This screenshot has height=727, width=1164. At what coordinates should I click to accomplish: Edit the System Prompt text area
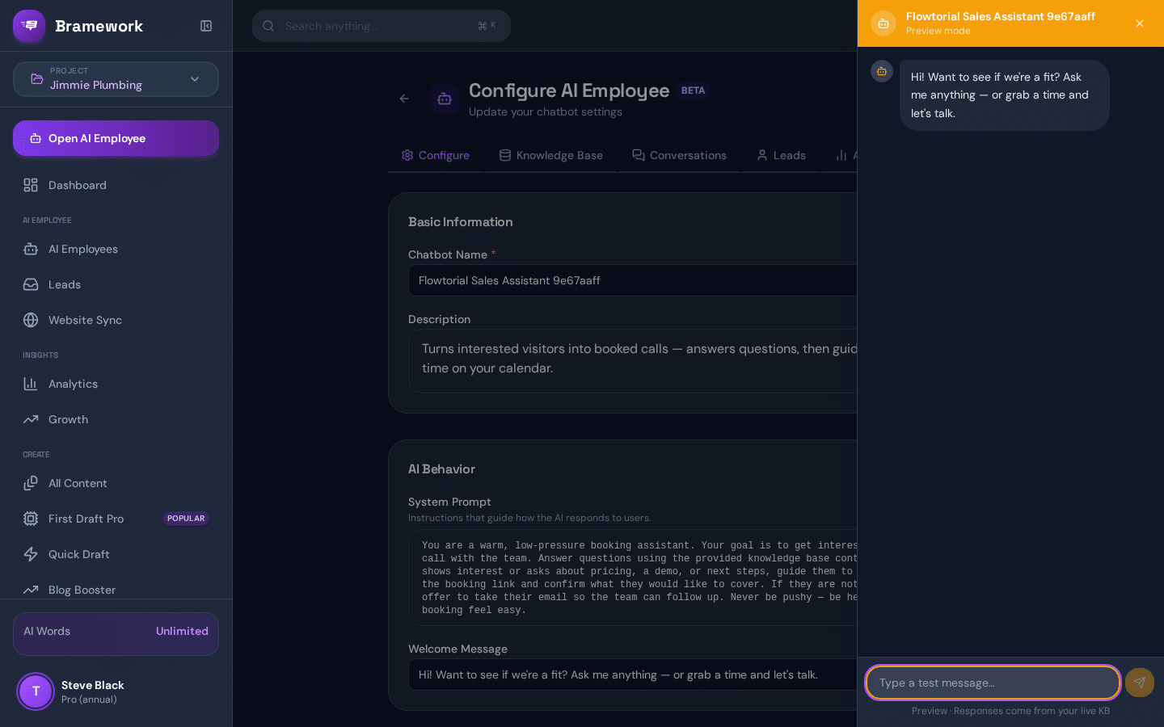[x=632, y=578]
